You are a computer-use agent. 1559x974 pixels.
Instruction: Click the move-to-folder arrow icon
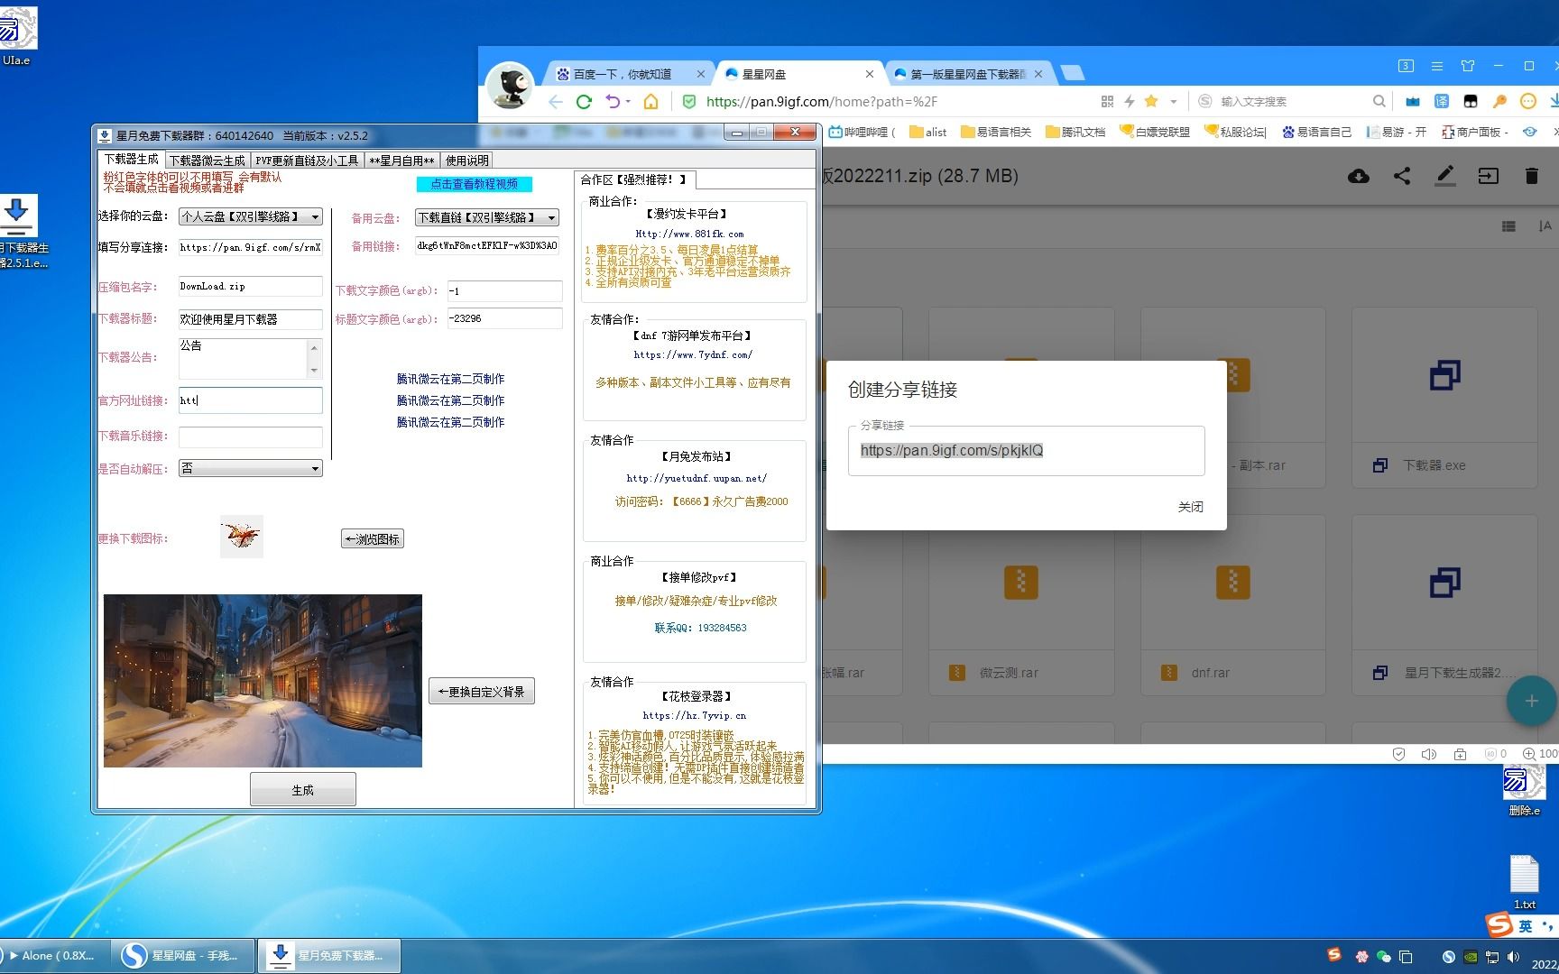[x=1489, y=176]
